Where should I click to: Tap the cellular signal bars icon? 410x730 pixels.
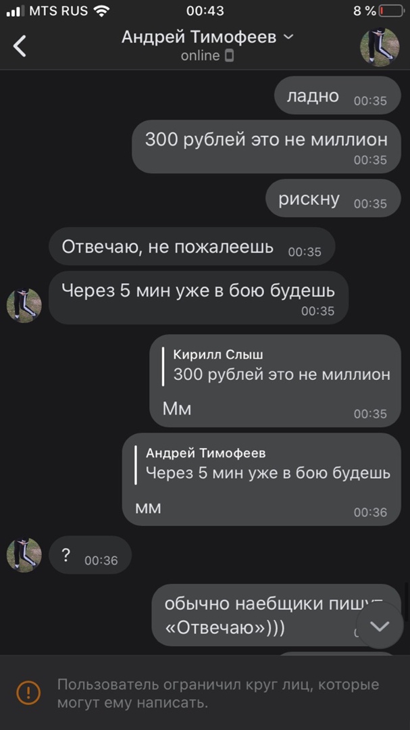16,11
